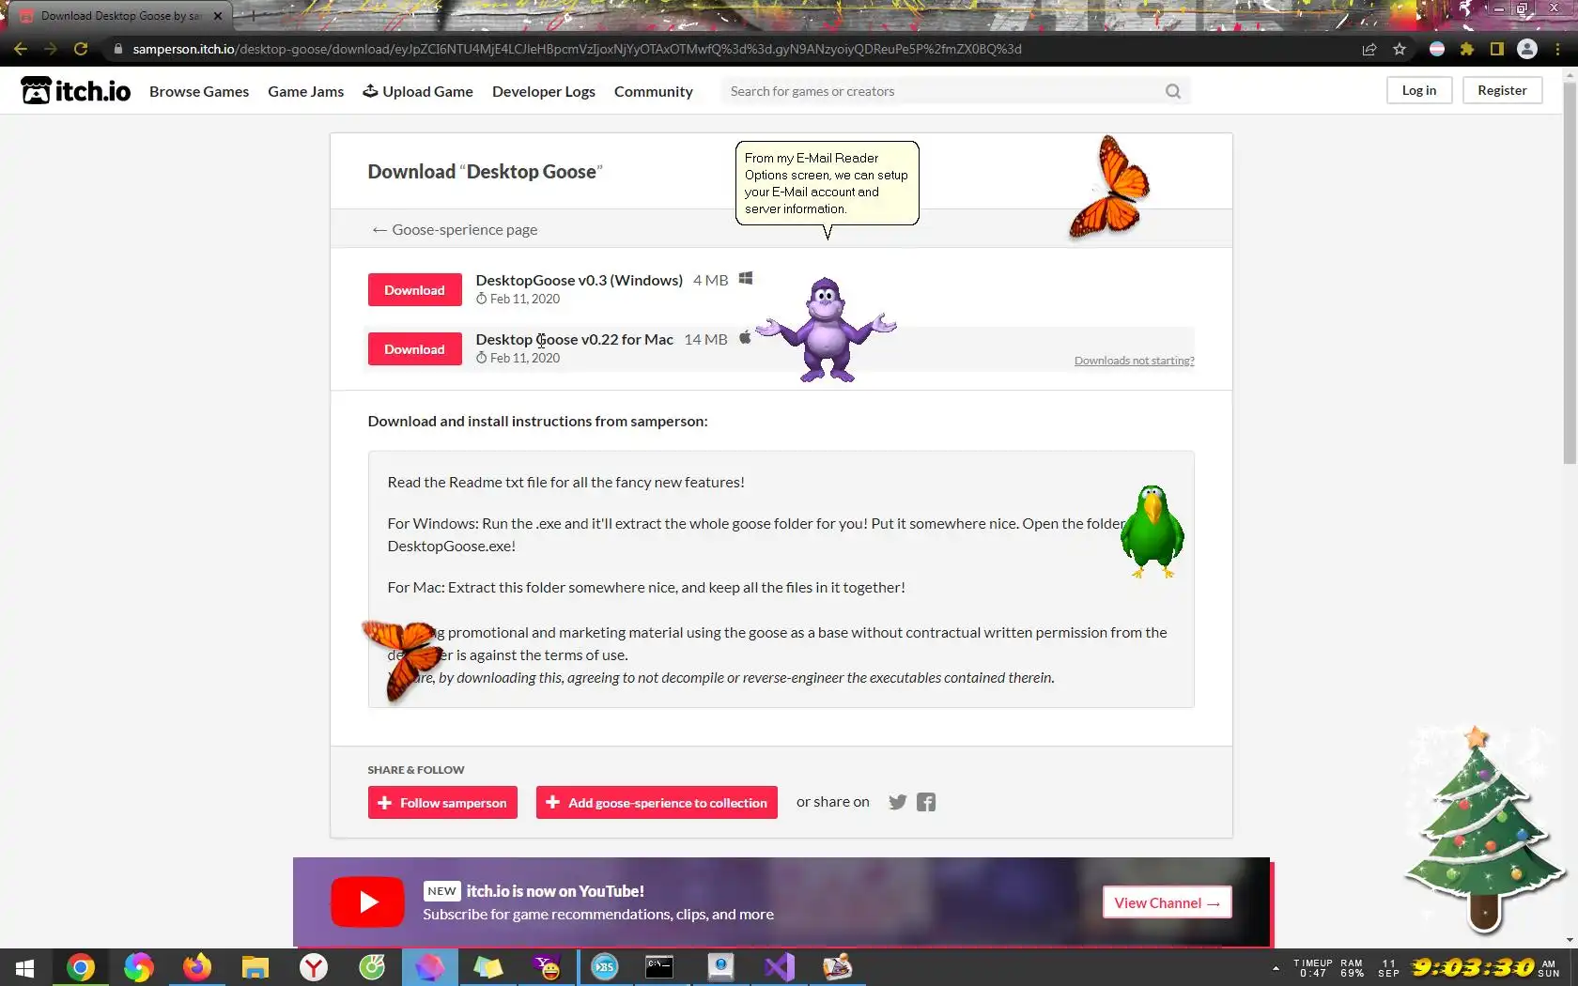
Task: Share on Facebook icon
Action: coord(926,802)
